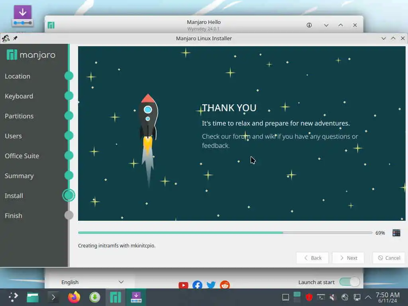Switch to Manjaro Hello taskbar entry
Screen dimensions: 408x306
point(116,297)
